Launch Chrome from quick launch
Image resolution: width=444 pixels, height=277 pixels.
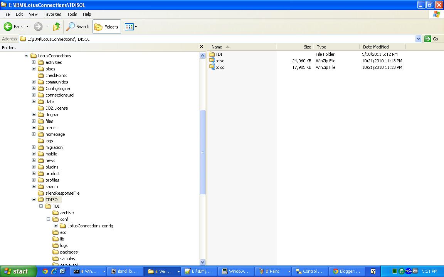(x=45, y=271)
